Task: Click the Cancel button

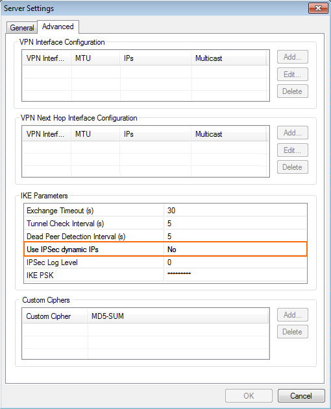Action: pos(301,395)
